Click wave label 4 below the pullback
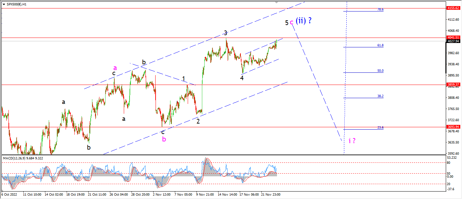 click(x=242, y=78)
